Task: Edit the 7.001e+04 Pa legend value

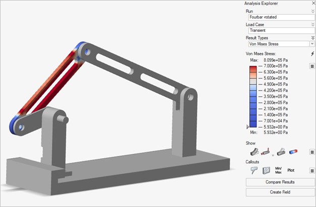Action: click(x=276, y=121)
